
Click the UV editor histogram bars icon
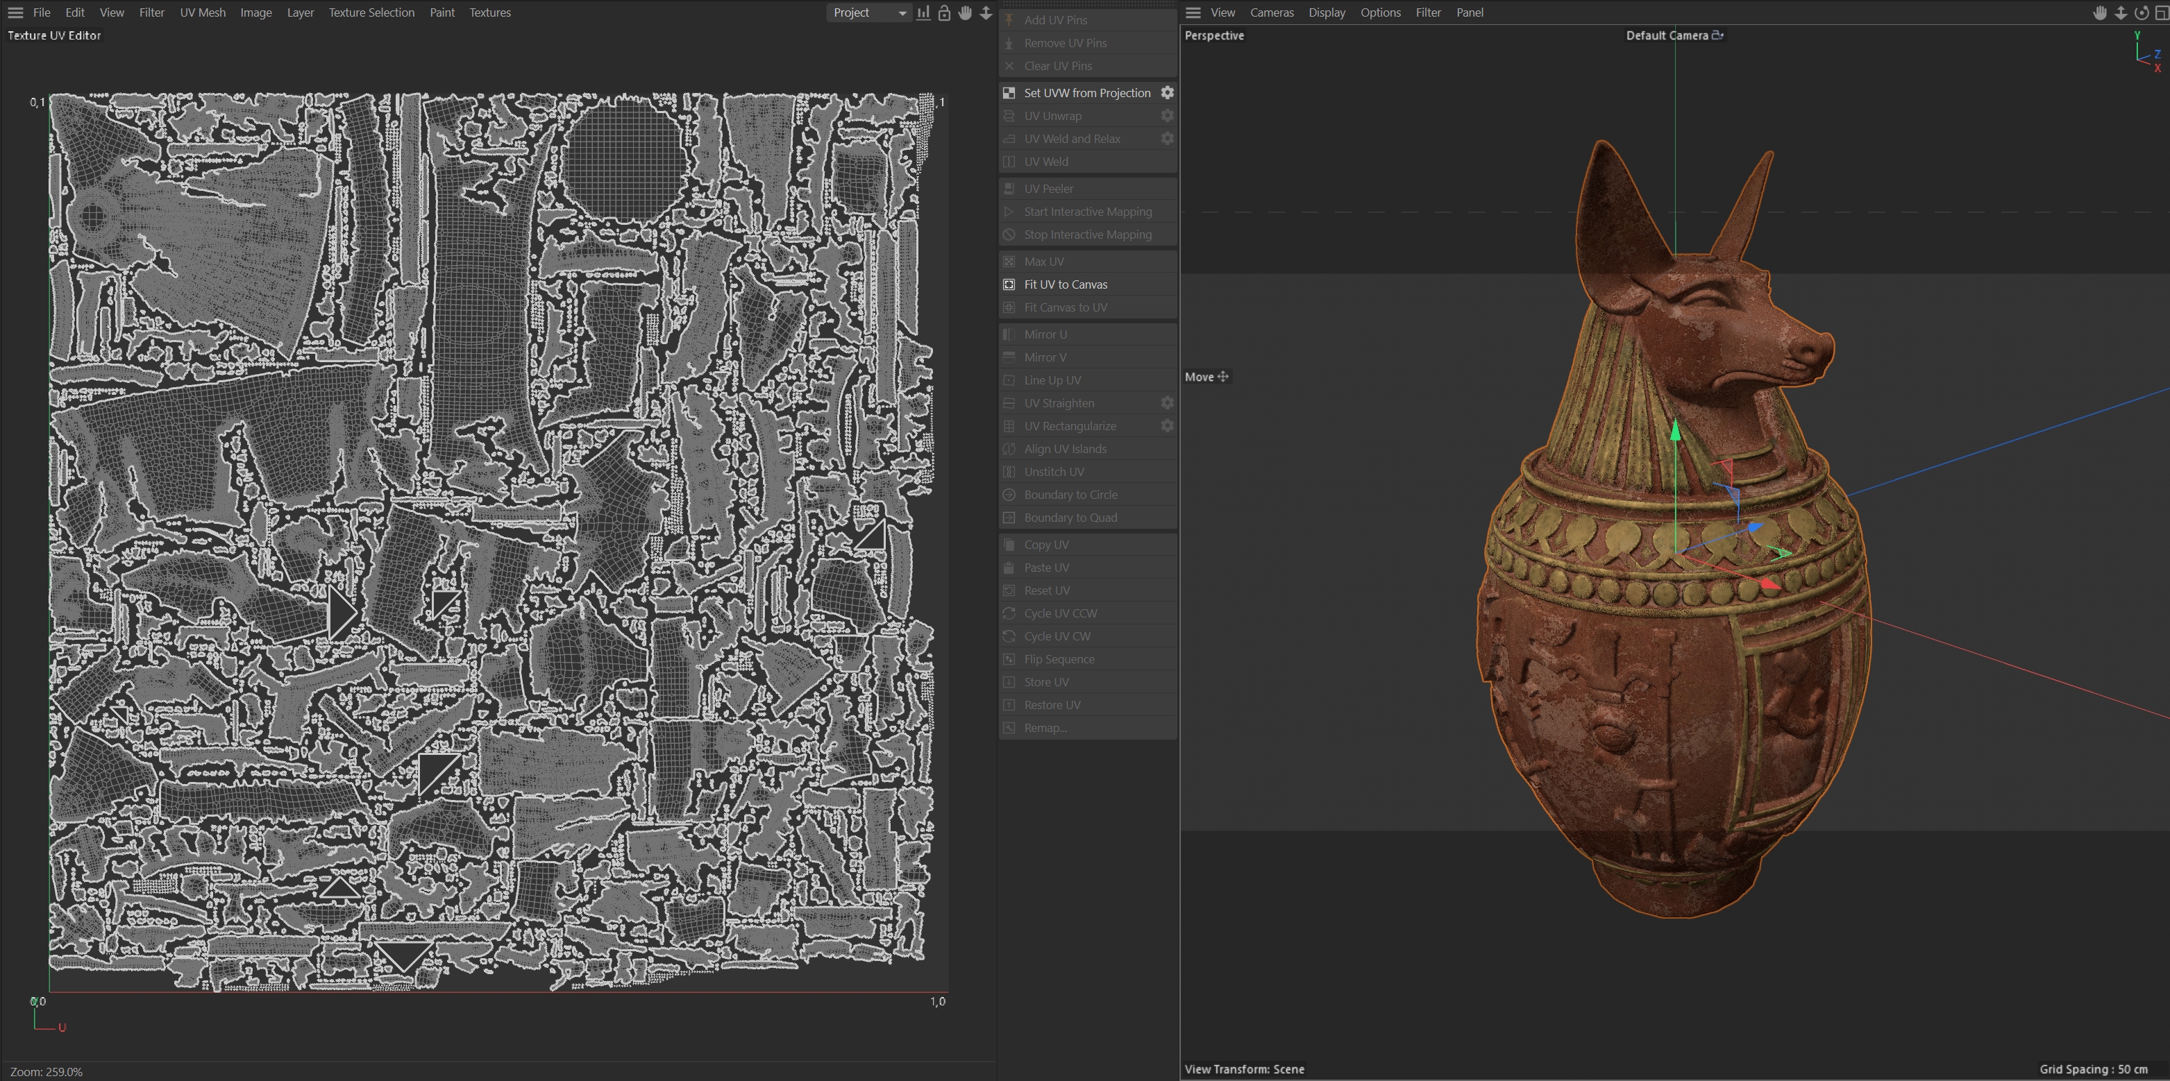[x=923, y=12]
